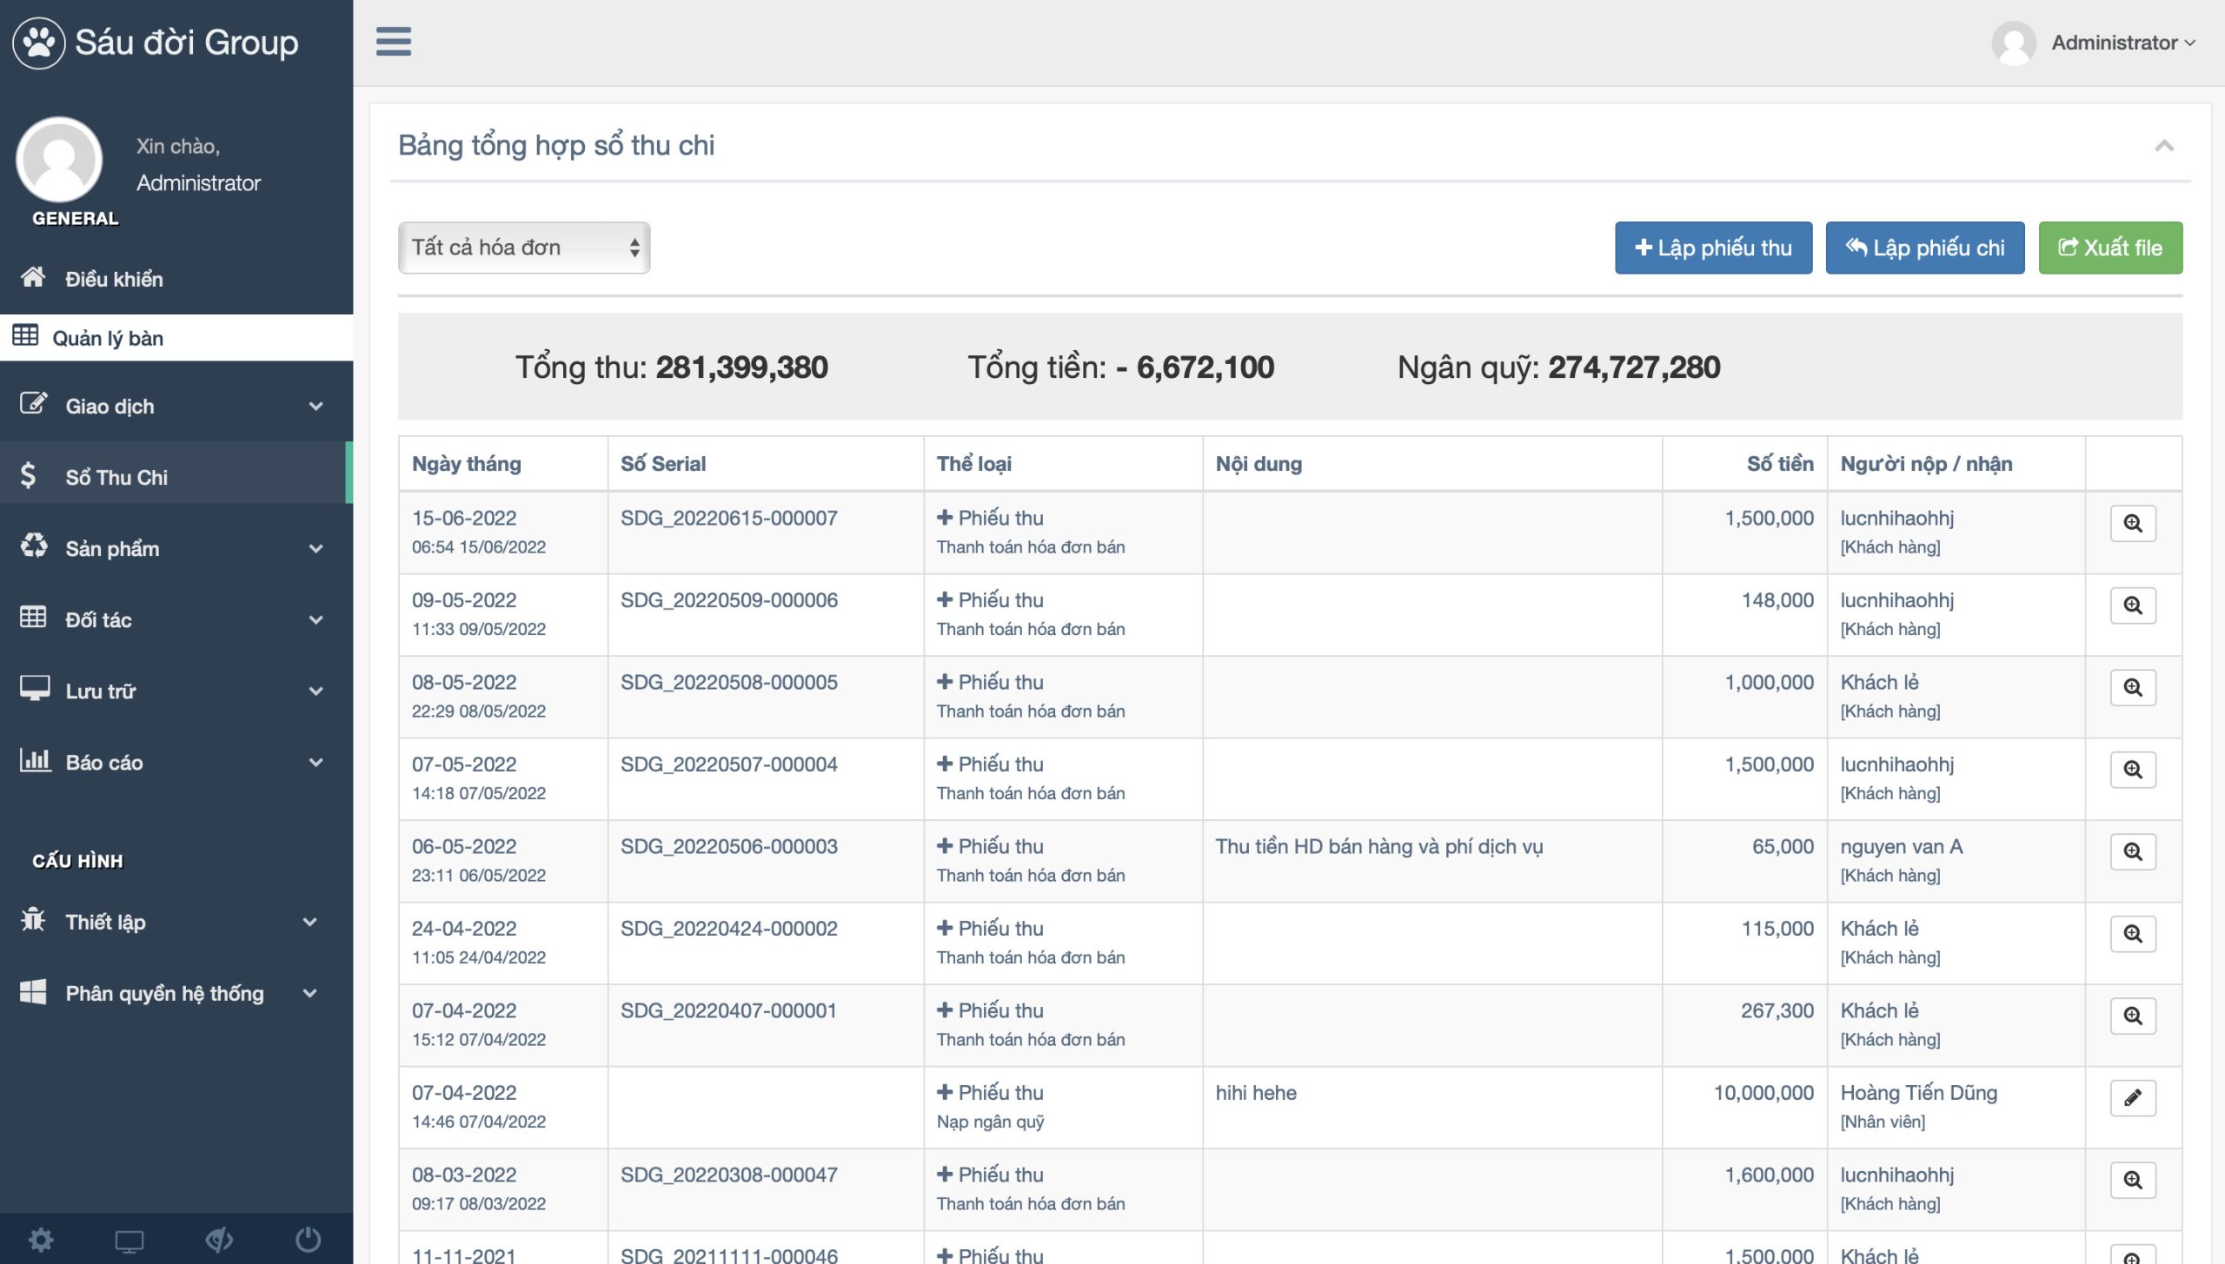The width and height of the screenshot is (2225, 1264).
Task: Open the Quản lý bàn menu item
Action: [x=108, y=338]
